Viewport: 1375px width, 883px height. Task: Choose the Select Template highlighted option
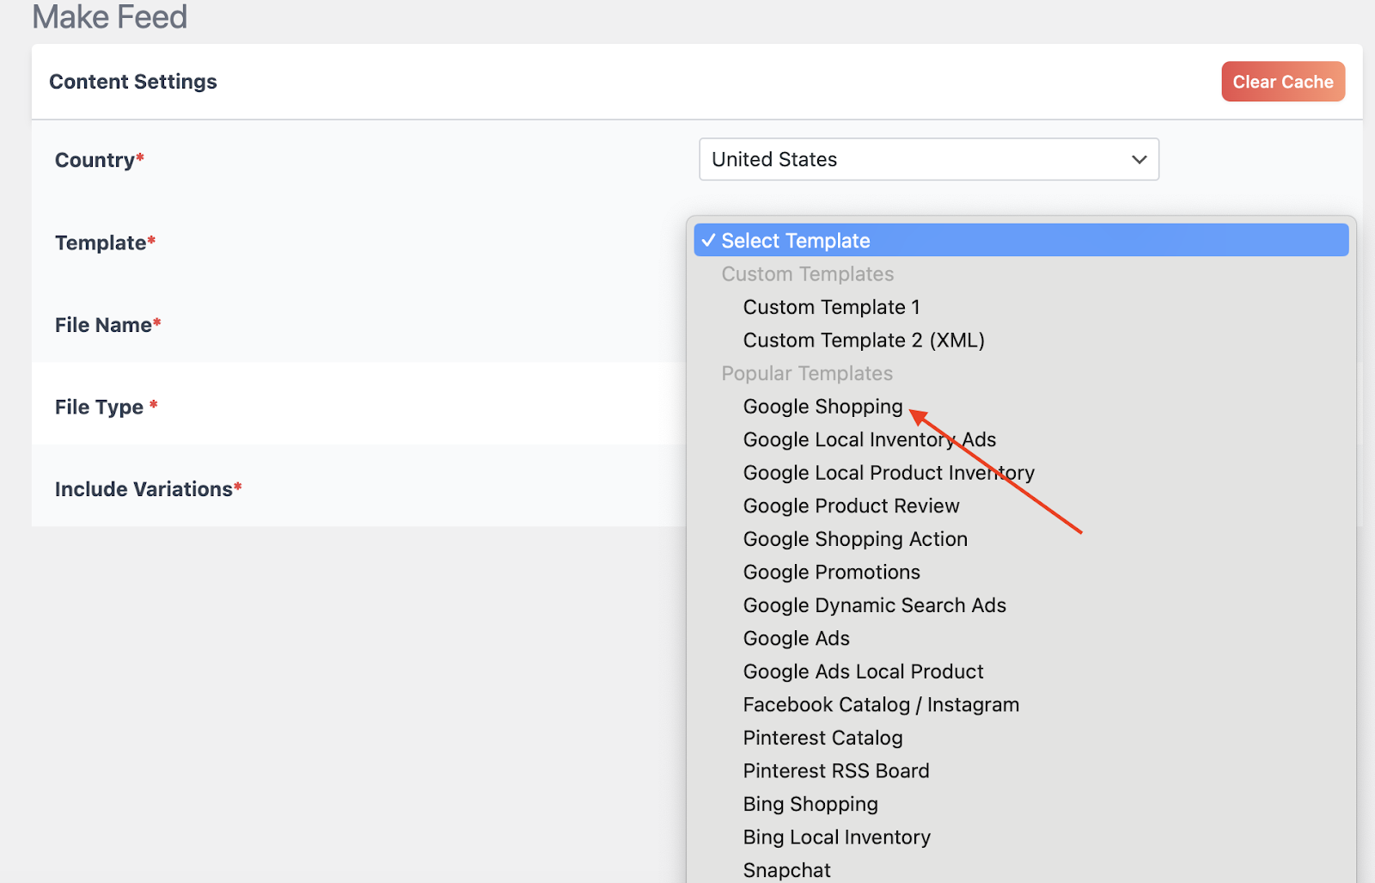[1021, 241]
